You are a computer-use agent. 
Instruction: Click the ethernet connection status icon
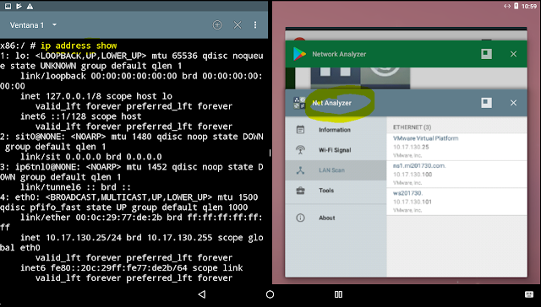pyautogui.click(x=507, y=6)
